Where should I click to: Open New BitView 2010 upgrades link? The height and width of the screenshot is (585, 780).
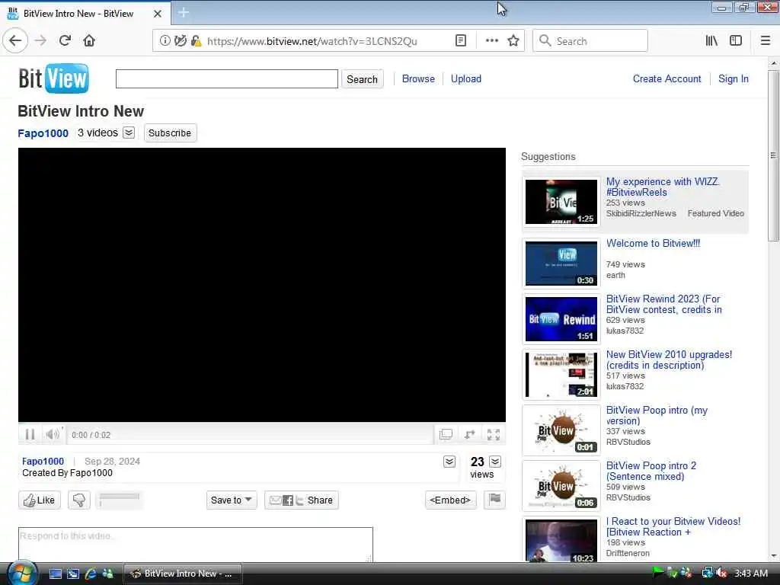(x=669, y=360)
